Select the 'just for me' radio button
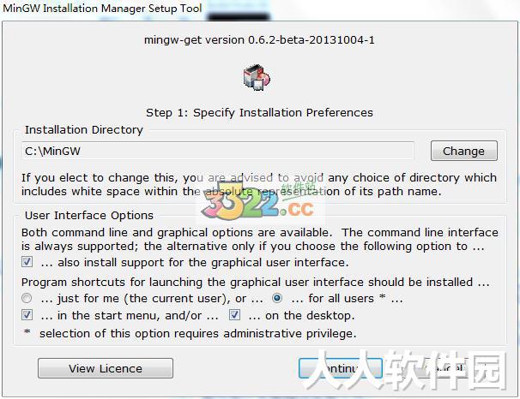This screenshot has width=520, height=399. click(27, 299)
